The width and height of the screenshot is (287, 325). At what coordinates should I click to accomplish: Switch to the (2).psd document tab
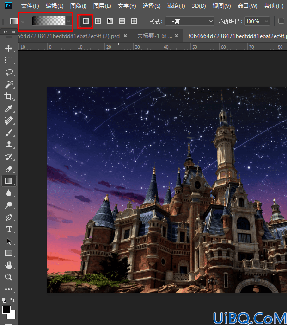pos(69,36)
